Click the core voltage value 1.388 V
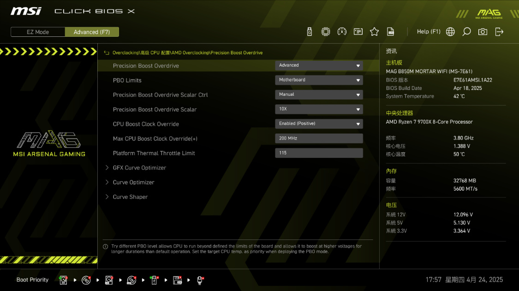 coord(462,146)
